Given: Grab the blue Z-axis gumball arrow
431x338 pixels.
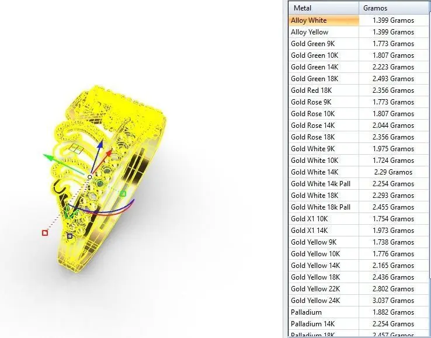Looking at the screenshot, I should [x=100, y=145].
